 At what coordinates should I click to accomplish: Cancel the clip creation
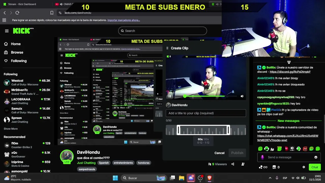coord(219,153)
